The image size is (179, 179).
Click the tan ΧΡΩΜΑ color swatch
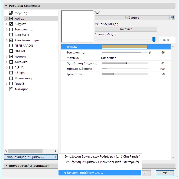coord(125,47)
